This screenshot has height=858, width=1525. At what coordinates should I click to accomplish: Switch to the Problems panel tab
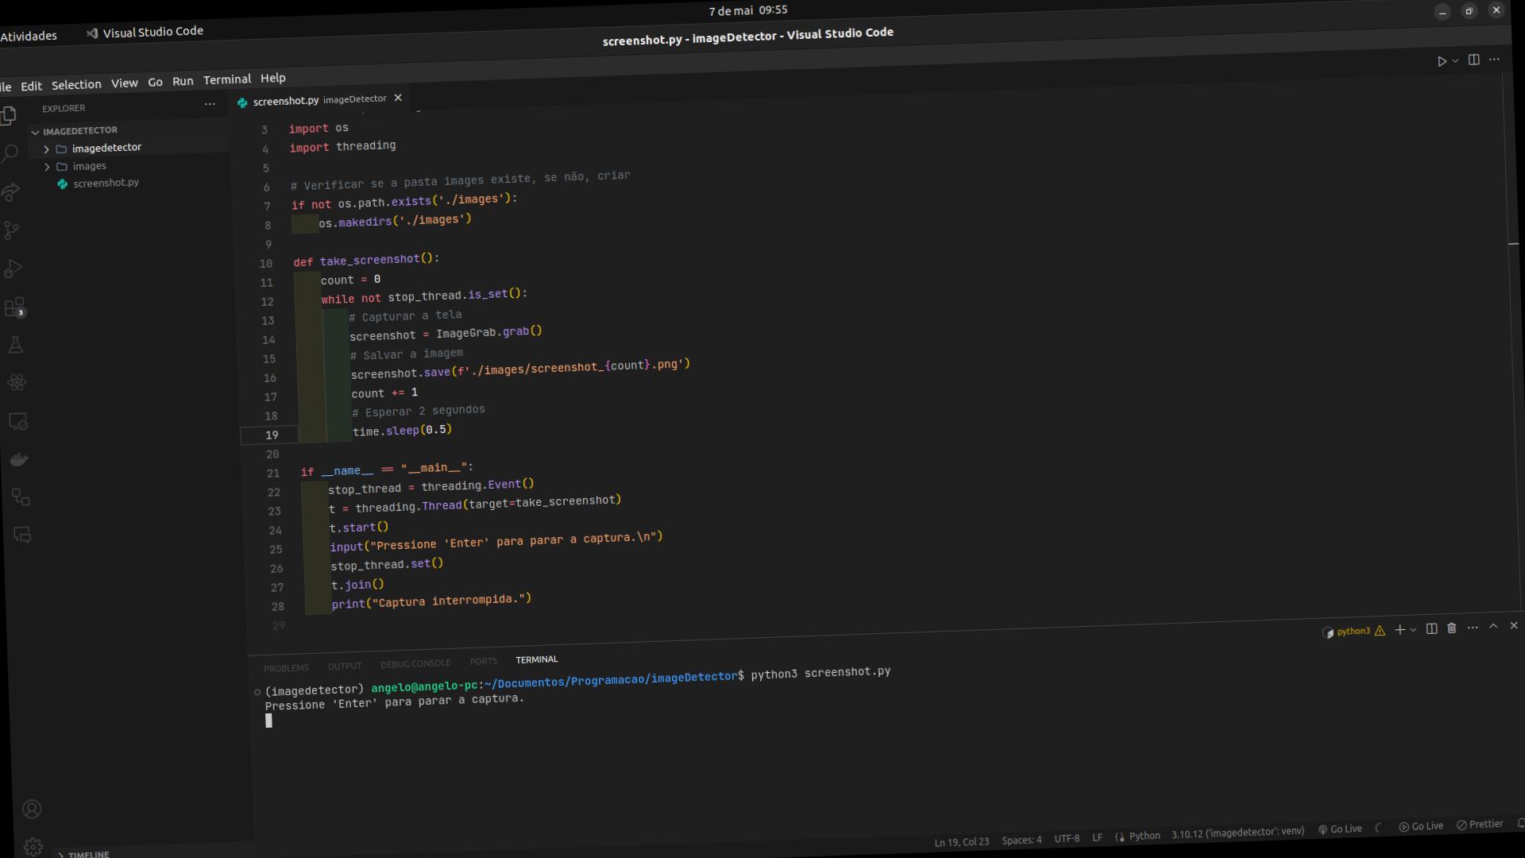[x=286, y=667]
